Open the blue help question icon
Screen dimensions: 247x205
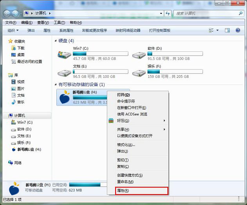tap(238, 30)
